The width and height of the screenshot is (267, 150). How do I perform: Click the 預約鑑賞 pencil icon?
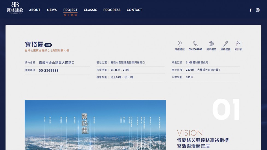(225, 44)
